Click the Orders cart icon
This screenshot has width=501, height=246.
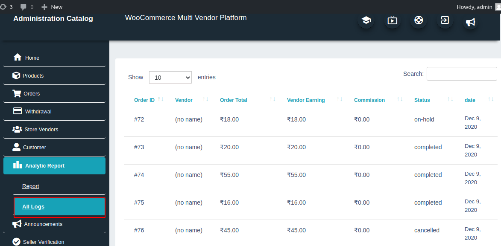click(17, 93)
